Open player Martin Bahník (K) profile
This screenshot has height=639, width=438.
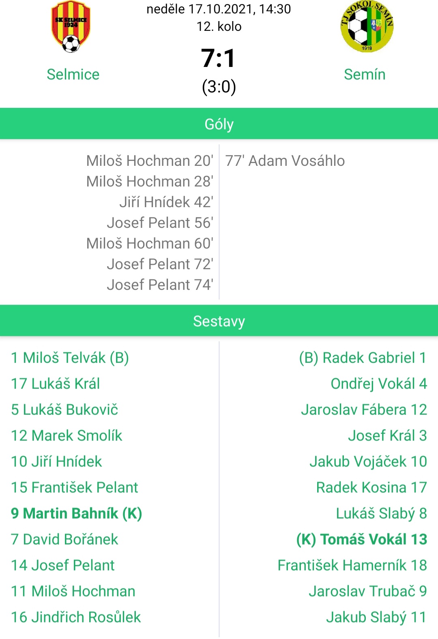[x=76, y=514]
